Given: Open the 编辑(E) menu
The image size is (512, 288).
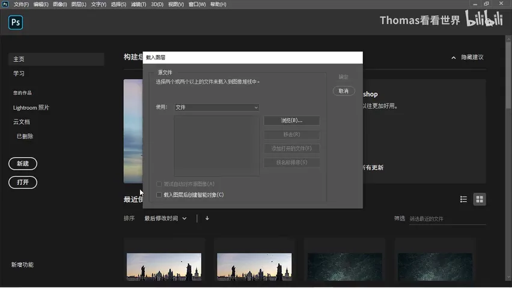Looking at the screenshot, I should tap(41, 4).
